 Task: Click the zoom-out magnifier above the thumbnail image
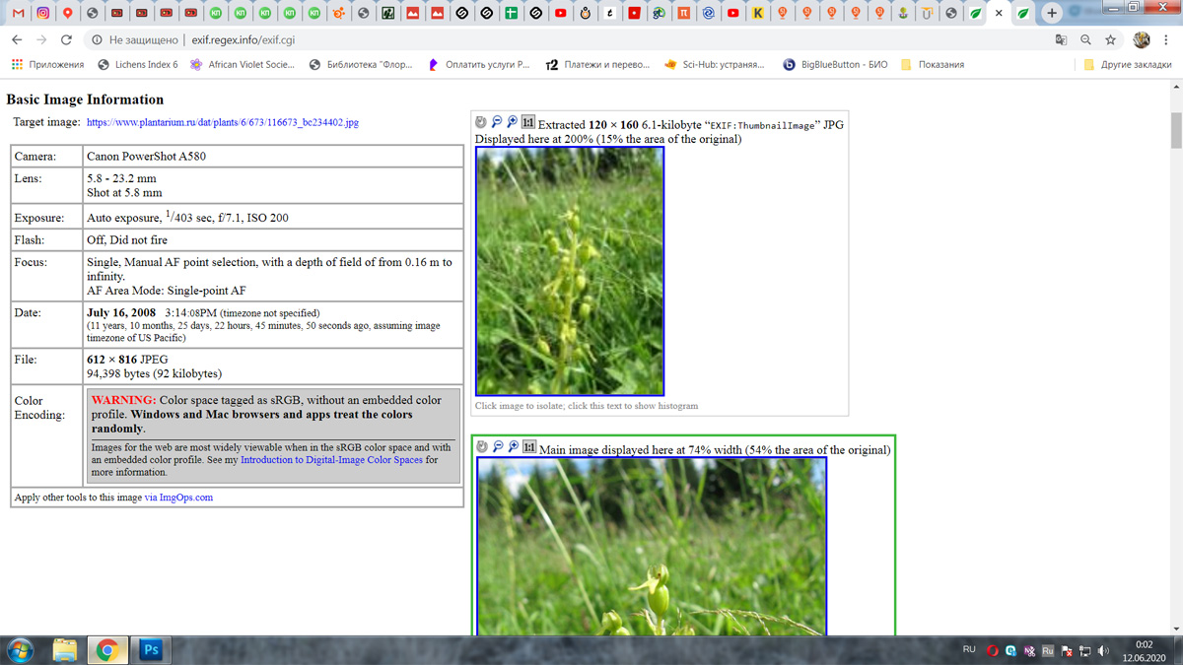coord(497,122)
